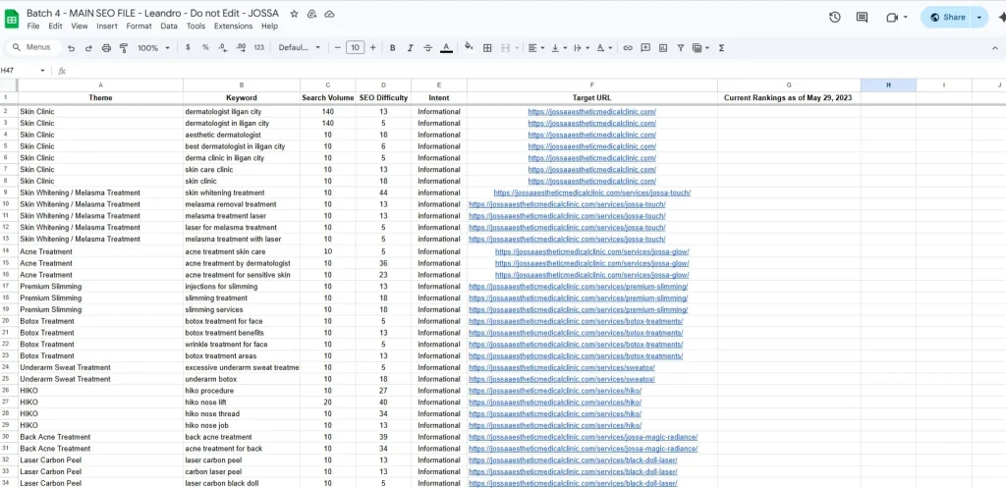The image size is (1006, 488).
Task: Format as percent
Action: click(205, 47)
